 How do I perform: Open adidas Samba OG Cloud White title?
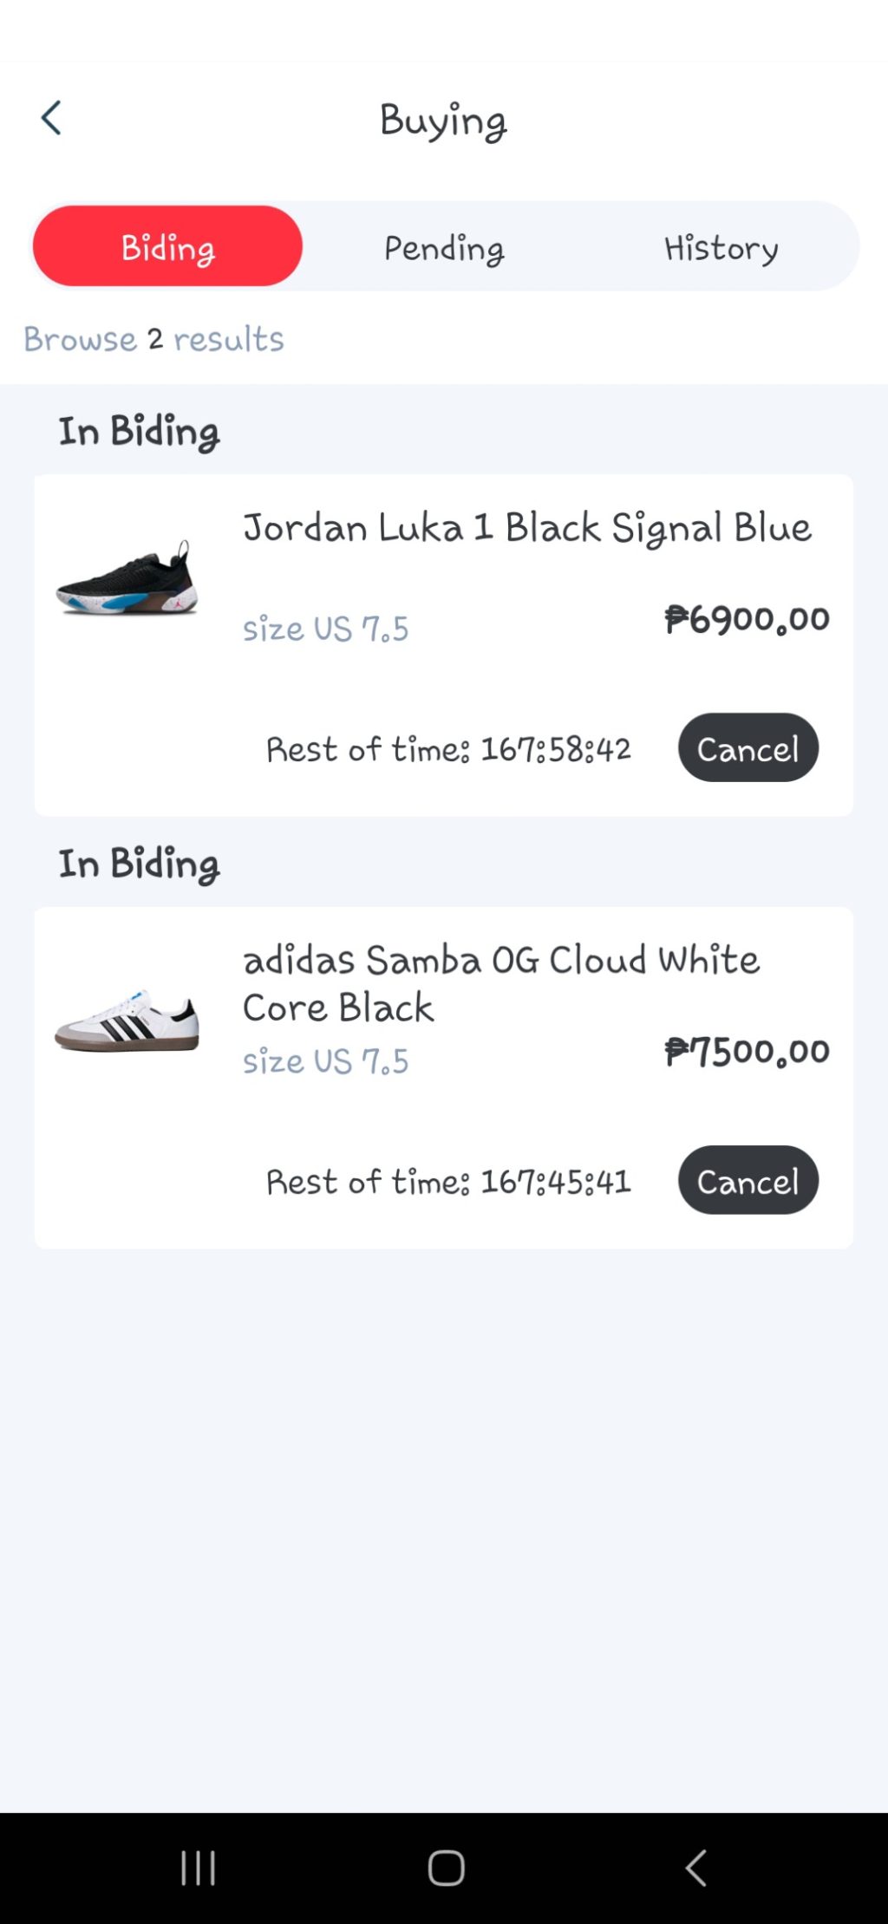pos(500,983)
